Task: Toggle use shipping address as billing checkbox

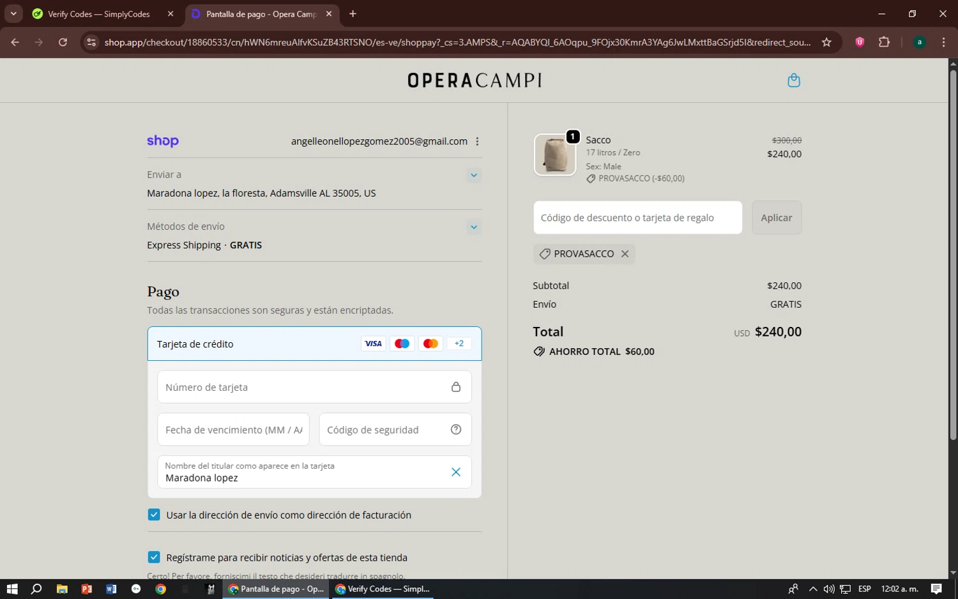Action: (x=154, y=515)
